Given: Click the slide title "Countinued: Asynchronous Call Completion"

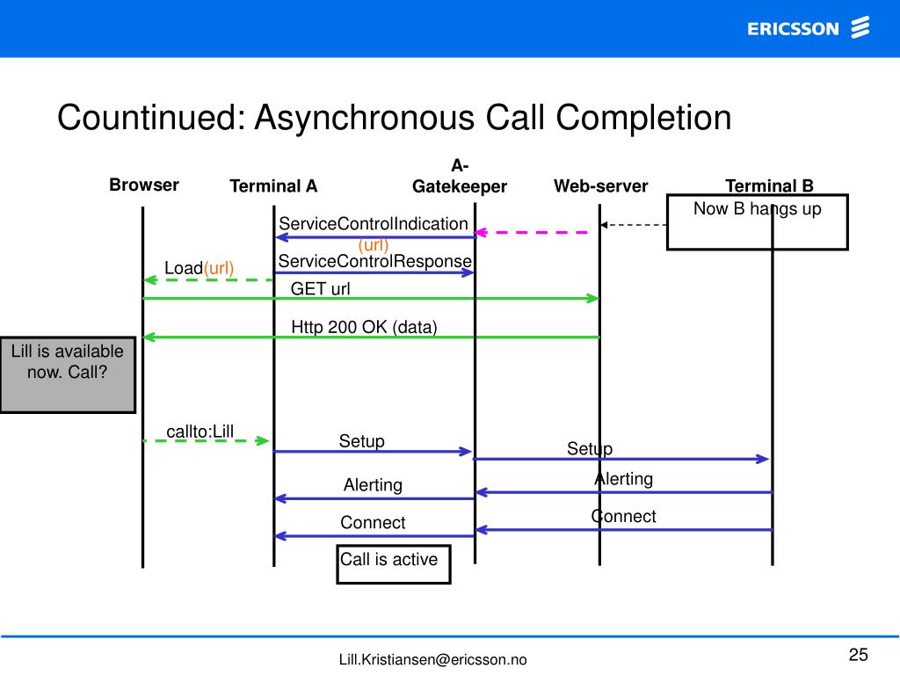Looking at the screenshot, I should tap(395, 118).
